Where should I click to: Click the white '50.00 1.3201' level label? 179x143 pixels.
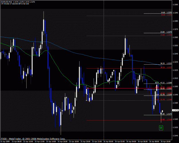166,89
